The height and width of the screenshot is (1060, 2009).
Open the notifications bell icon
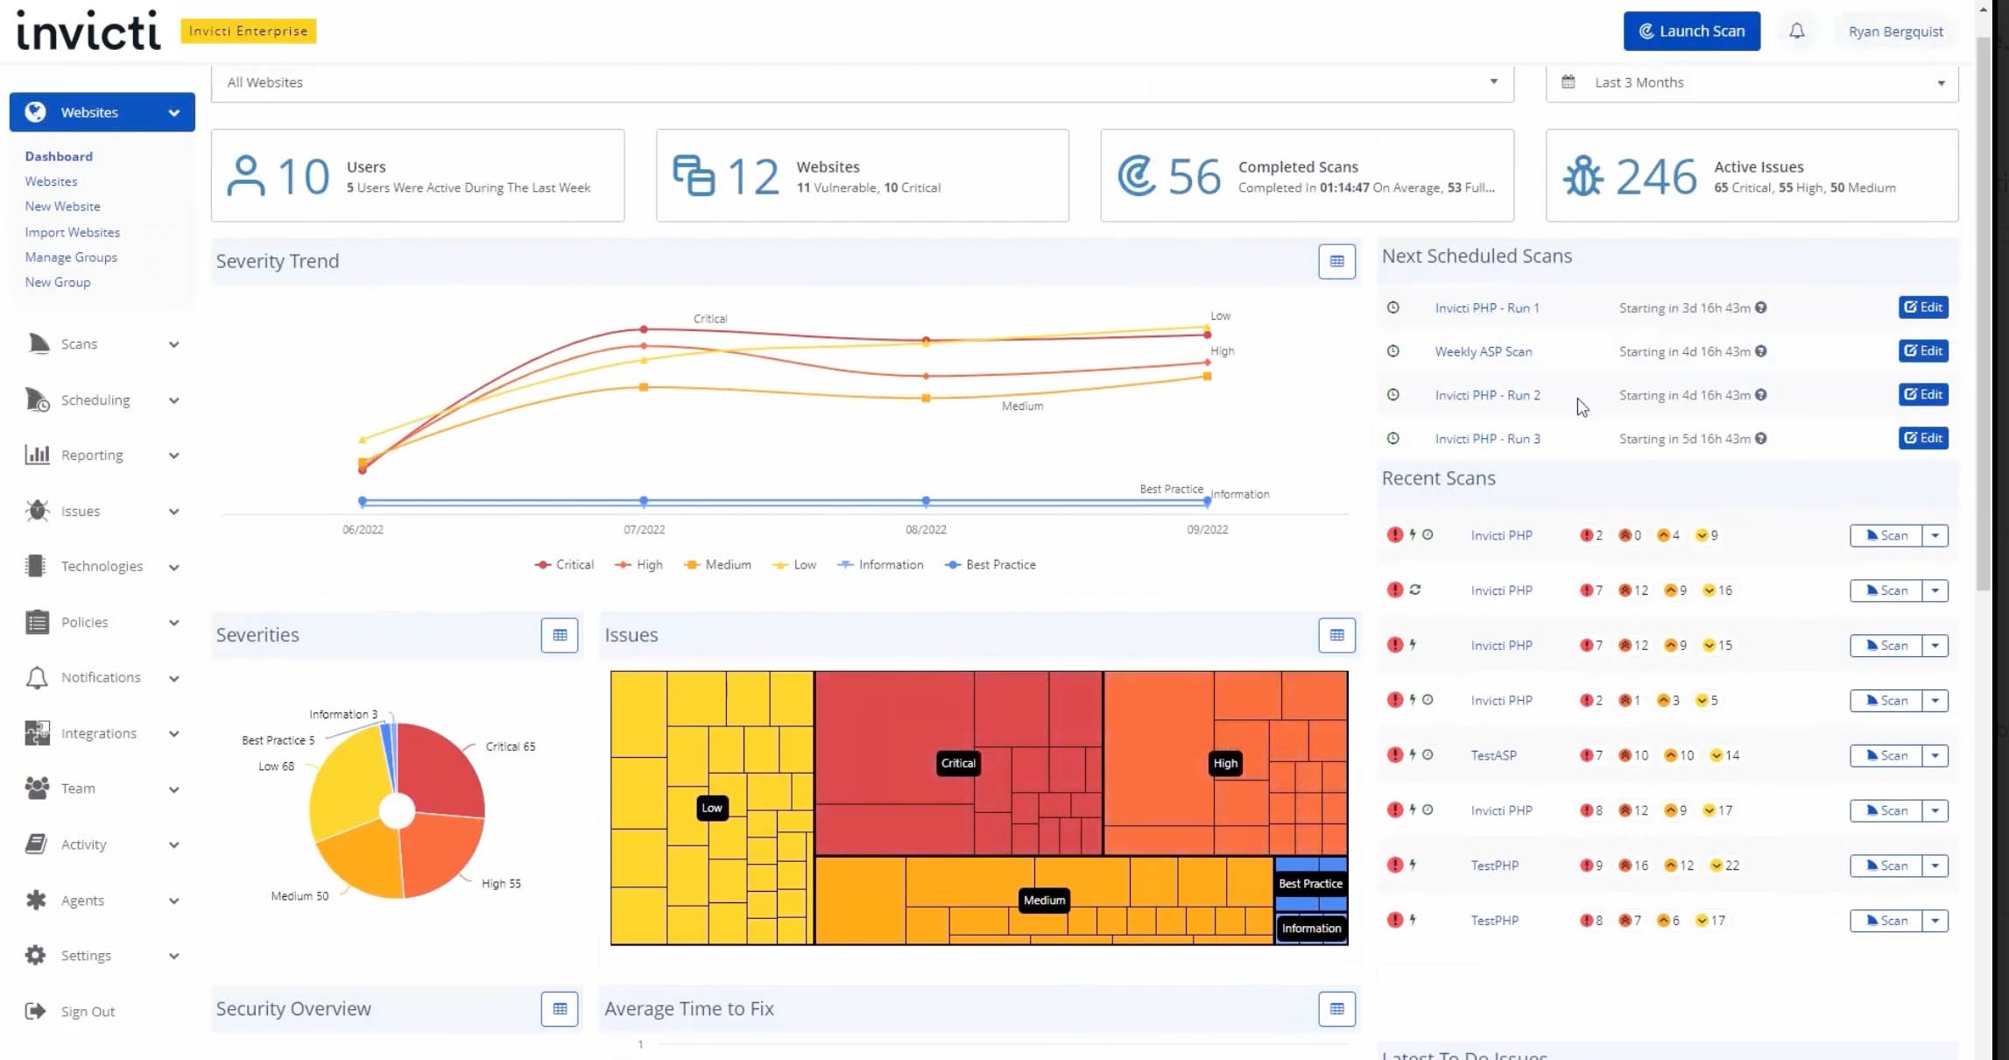click(1796, 32)
